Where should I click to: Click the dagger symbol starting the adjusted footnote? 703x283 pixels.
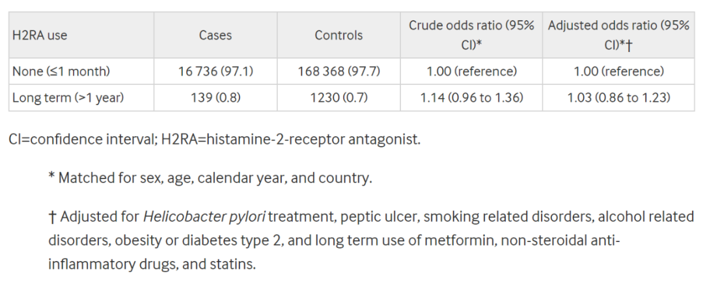pos(52,216)
